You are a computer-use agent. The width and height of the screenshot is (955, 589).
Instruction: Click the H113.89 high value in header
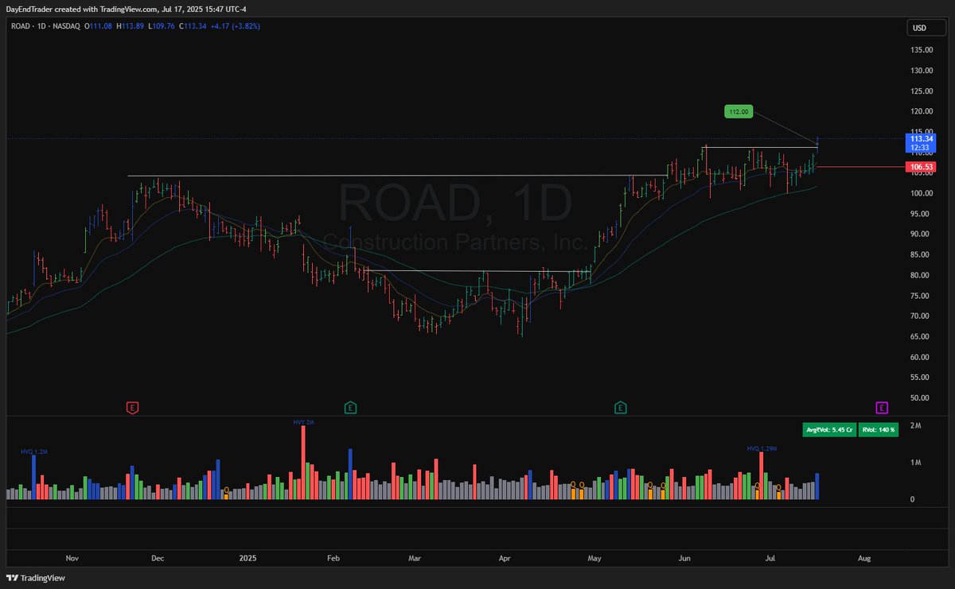tap(129, 26)
